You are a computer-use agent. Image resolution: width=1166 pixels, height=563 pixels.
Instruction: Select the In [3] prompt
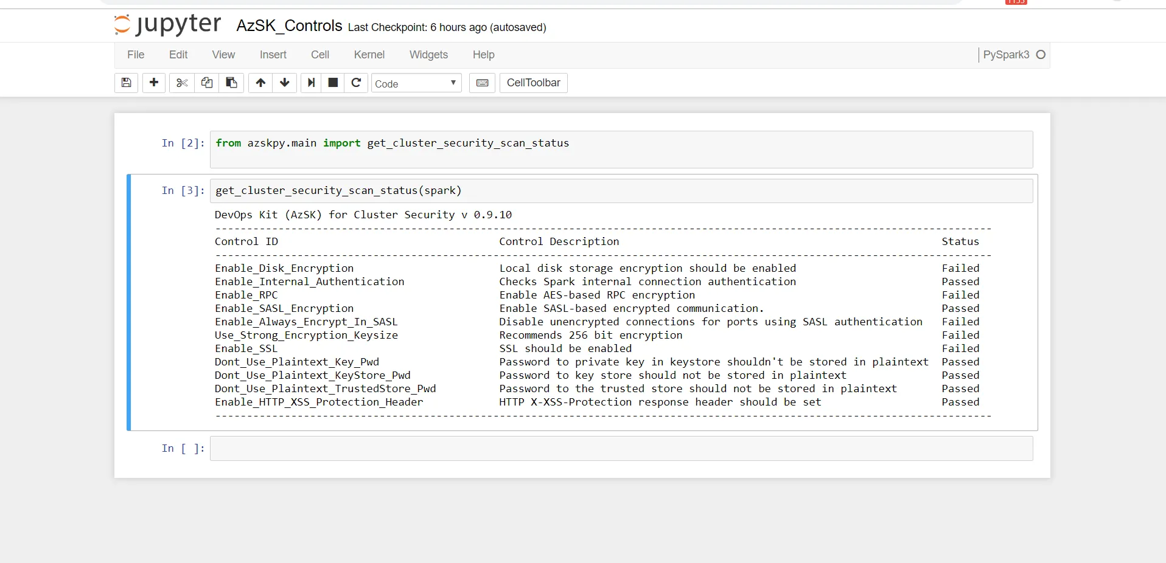pyautogui.click(x=183, y=191)
